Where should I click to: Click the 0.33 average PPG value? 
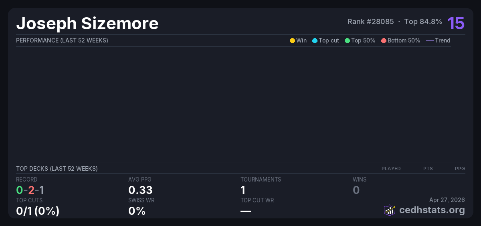click(140, 190)
